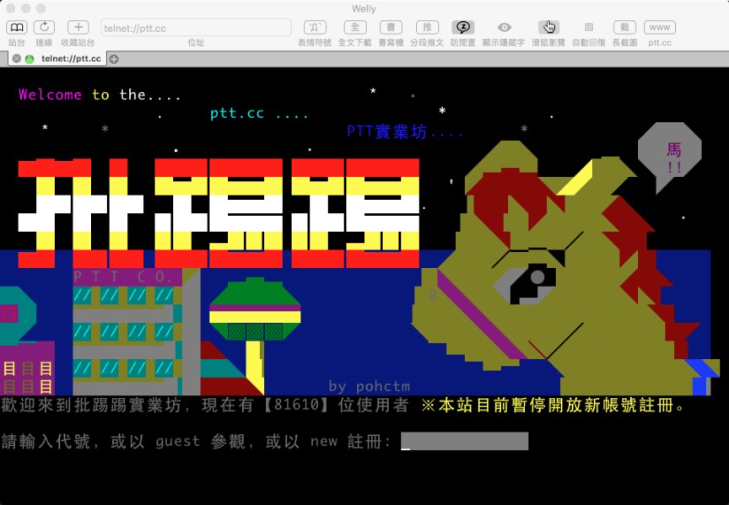Click the login ID input field
Image resolution: width=729 pixels, height=505 pixels.
(464, 441)
